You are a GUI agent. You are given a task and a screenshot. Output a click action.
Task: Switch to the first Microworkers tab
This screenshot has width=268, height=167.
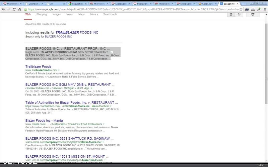tap(12, 4)
